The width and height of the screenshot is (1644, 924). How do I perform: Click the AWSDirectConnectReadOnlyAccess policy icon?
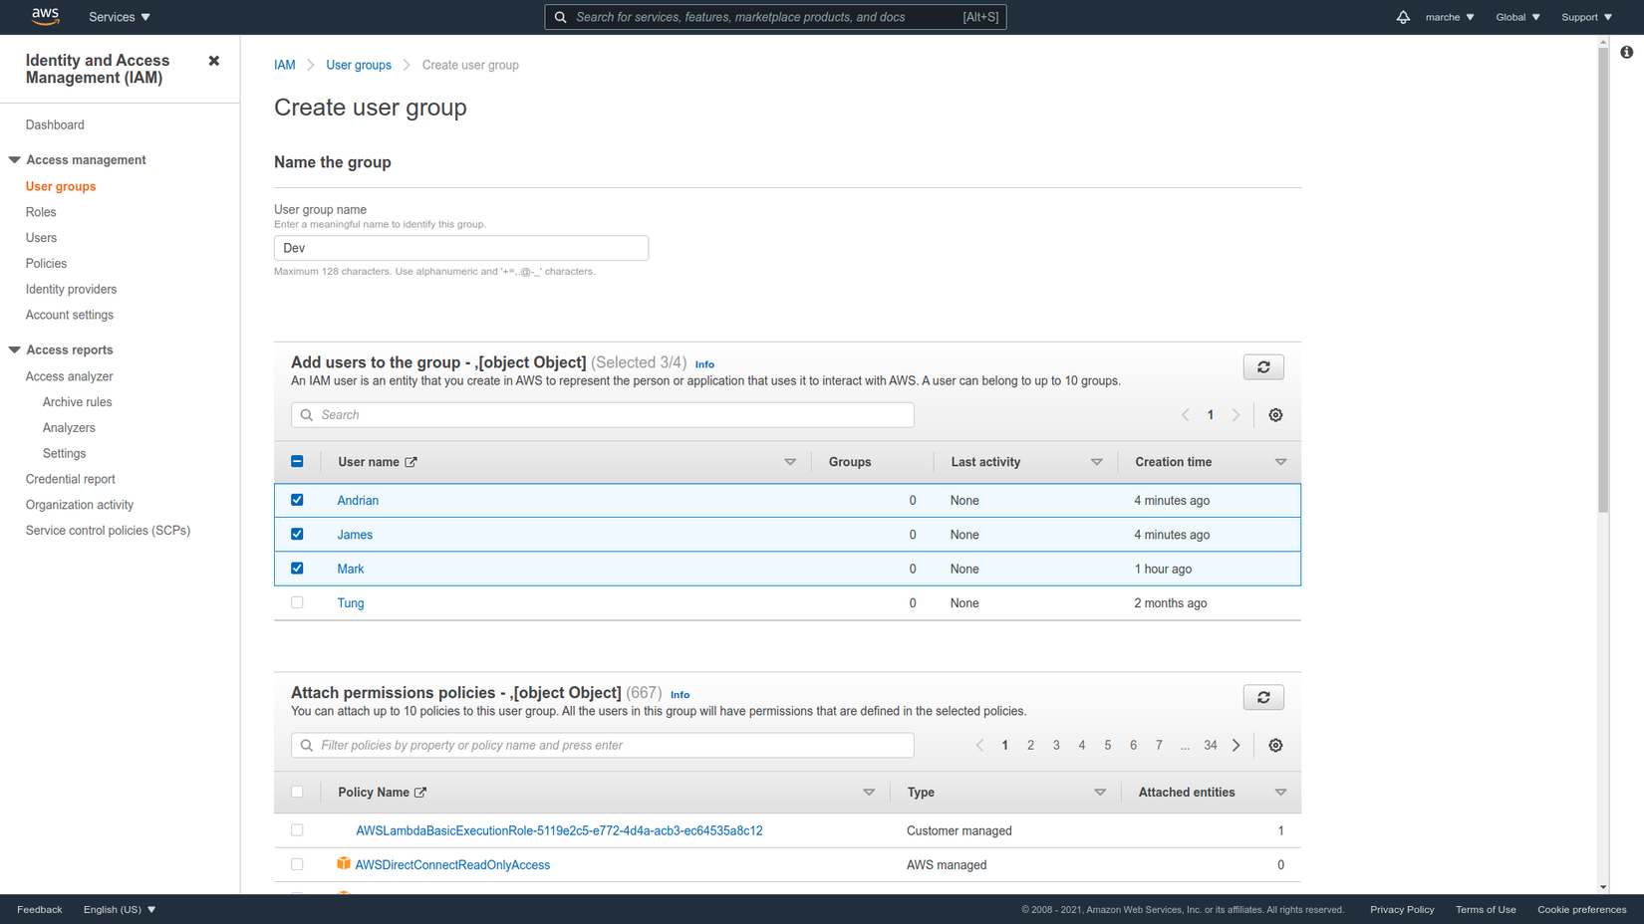(344, 864)
